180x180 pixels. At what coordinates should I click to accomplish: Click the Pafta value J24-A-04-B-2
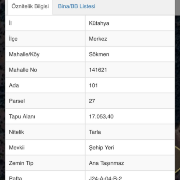(105, 178)
